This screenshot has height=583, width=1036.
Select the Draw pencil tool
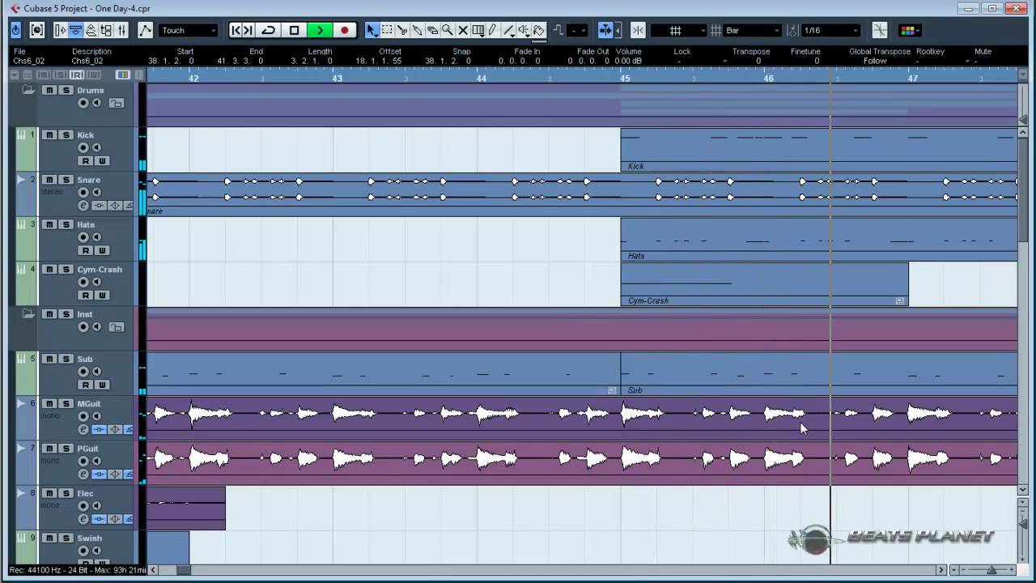pos(492,30)
